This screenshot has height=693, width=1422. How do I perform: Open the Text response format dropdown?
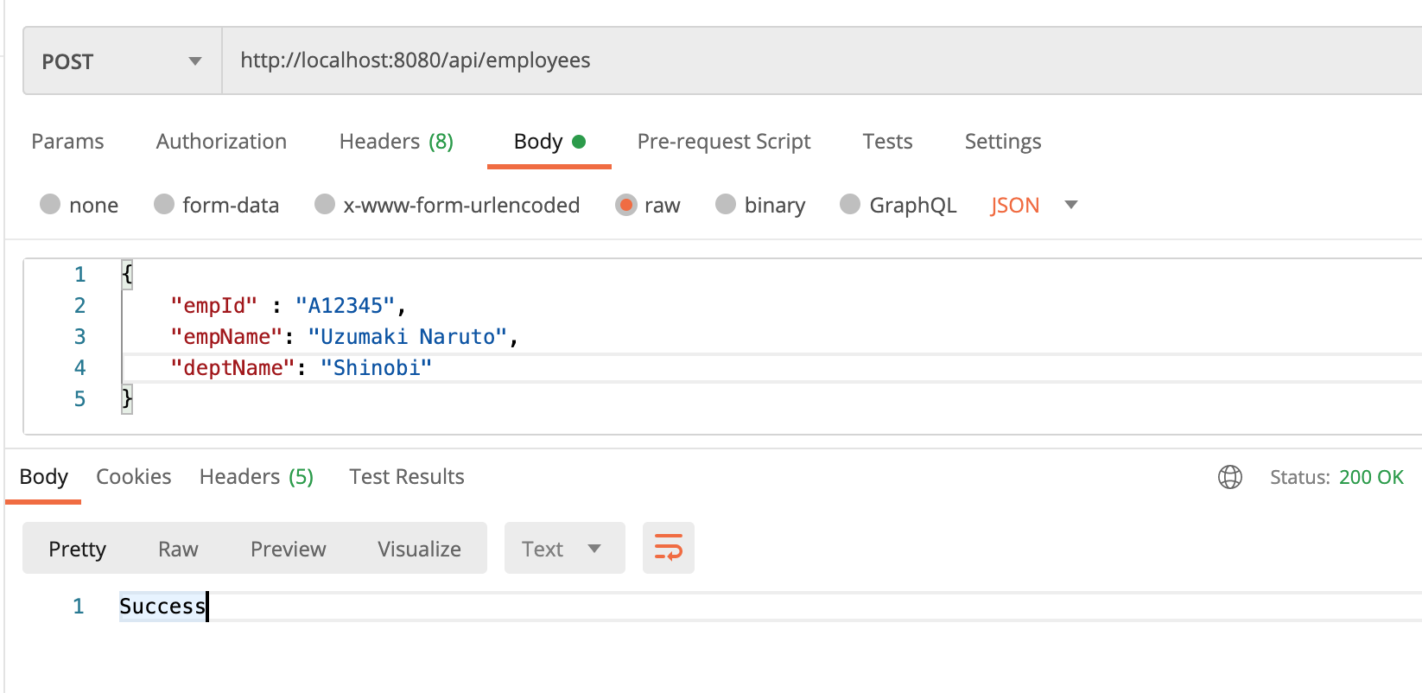(563, 549)
